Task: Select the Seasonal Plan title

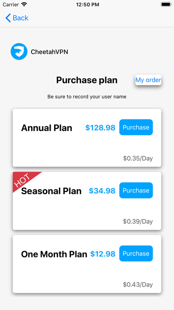Action: pyautogui.click(x=51, y=191)
